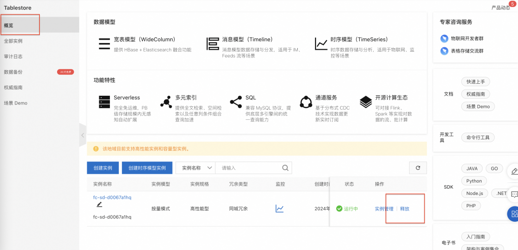Screen dimensions: 518x250
Task: Open the Scenario Demo documentation tag
Action: click(478, 106)
